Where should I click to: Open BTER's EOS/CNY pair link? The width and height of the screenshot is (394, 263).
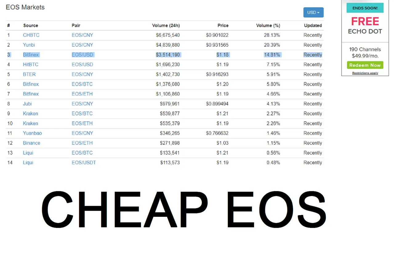(x=82, y=75)
